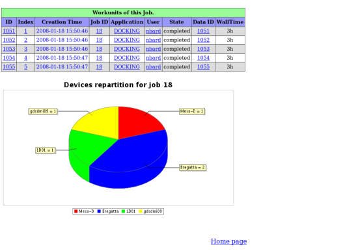The image size is (345, 251).
Task: Click the 'Bregatta = 2' chart label
Action: click(193, 168)
